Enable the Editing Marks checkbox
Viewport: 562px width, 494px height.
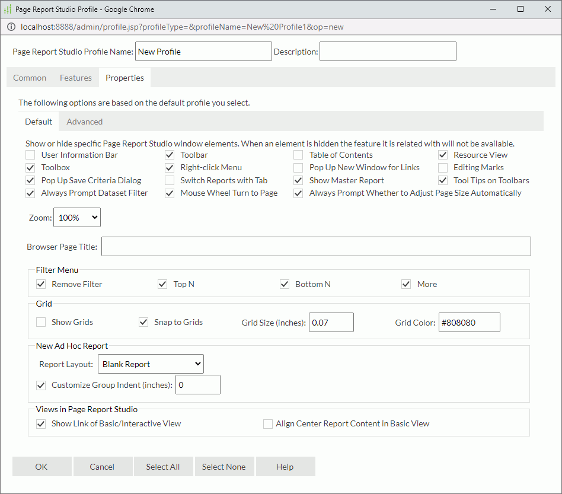[443, 167]
